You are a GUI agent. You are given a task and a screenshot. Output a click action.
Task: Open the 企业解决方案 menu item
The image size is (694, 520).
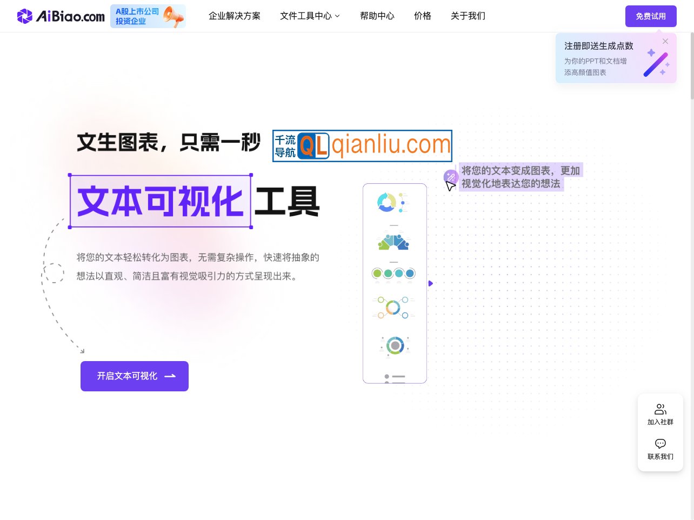tap(235, 16)
